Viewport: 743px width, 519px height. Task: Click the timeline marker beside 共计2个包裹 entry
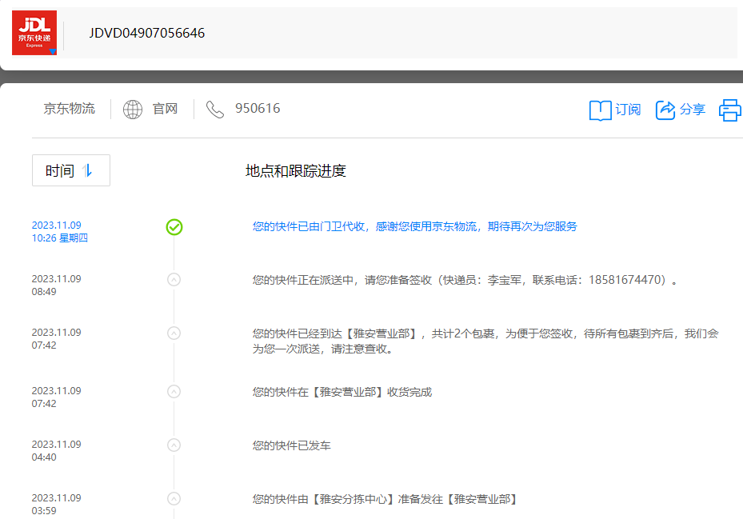tap(174, 333)
